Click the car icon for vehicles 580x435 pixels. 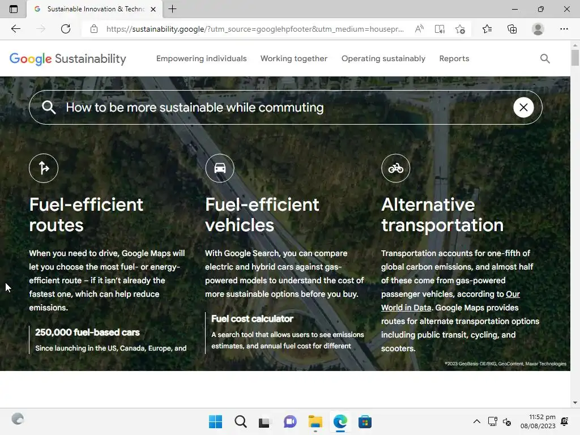click(x=220, y=168)
